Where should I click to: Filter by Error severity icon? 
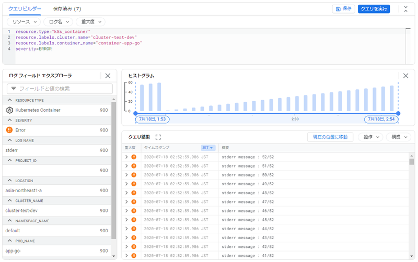pos(9,130)
